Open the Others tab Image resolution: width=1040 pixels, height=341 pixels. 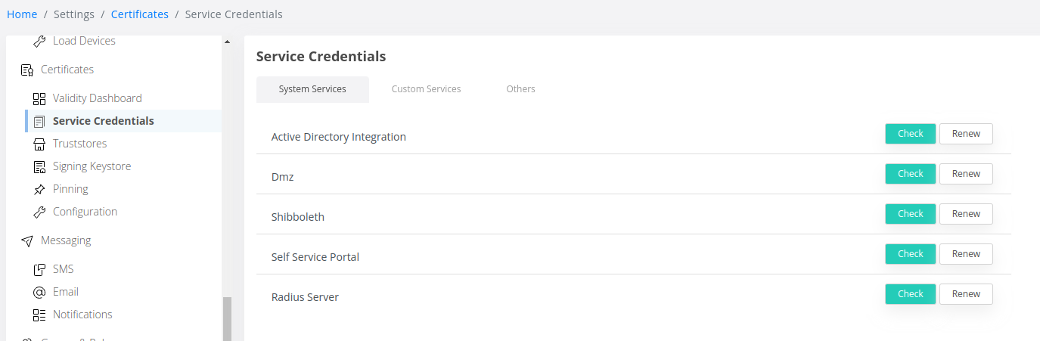pyautogui.click(x=520, y=89)
